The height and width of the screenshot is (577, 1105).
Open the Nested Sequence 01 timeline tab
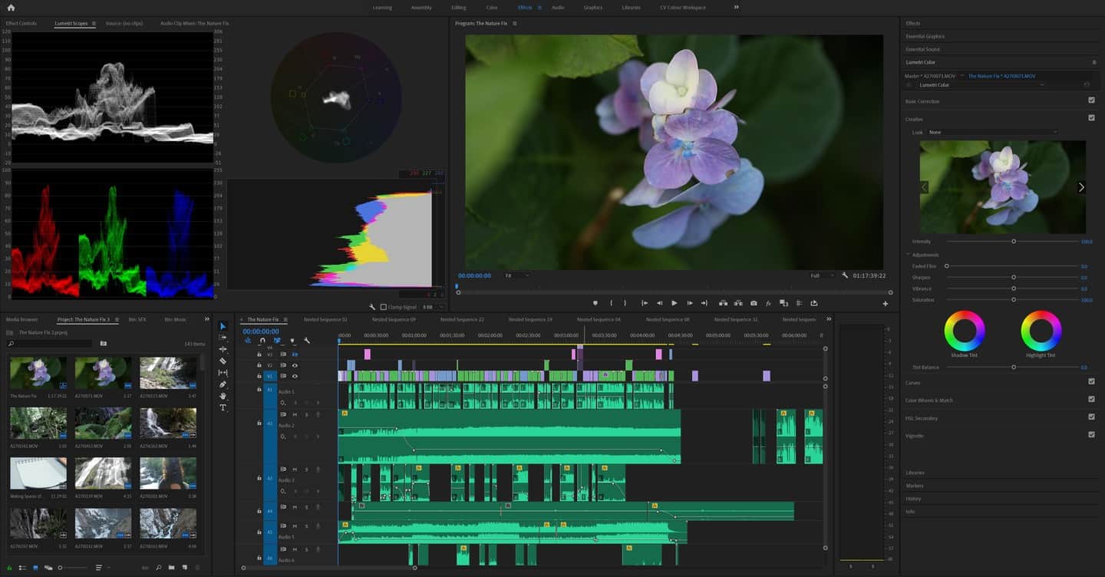pyautogui.click(x=325, y=319)
